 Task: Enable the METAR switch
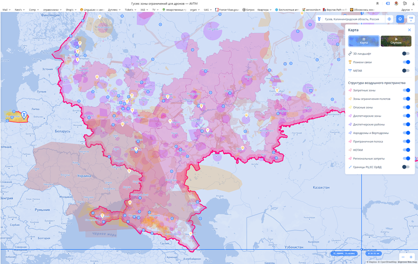coord(406,71)
